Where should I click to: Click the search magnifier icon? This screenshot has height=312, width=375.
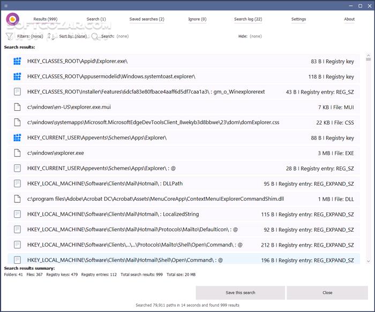(95, 36)
